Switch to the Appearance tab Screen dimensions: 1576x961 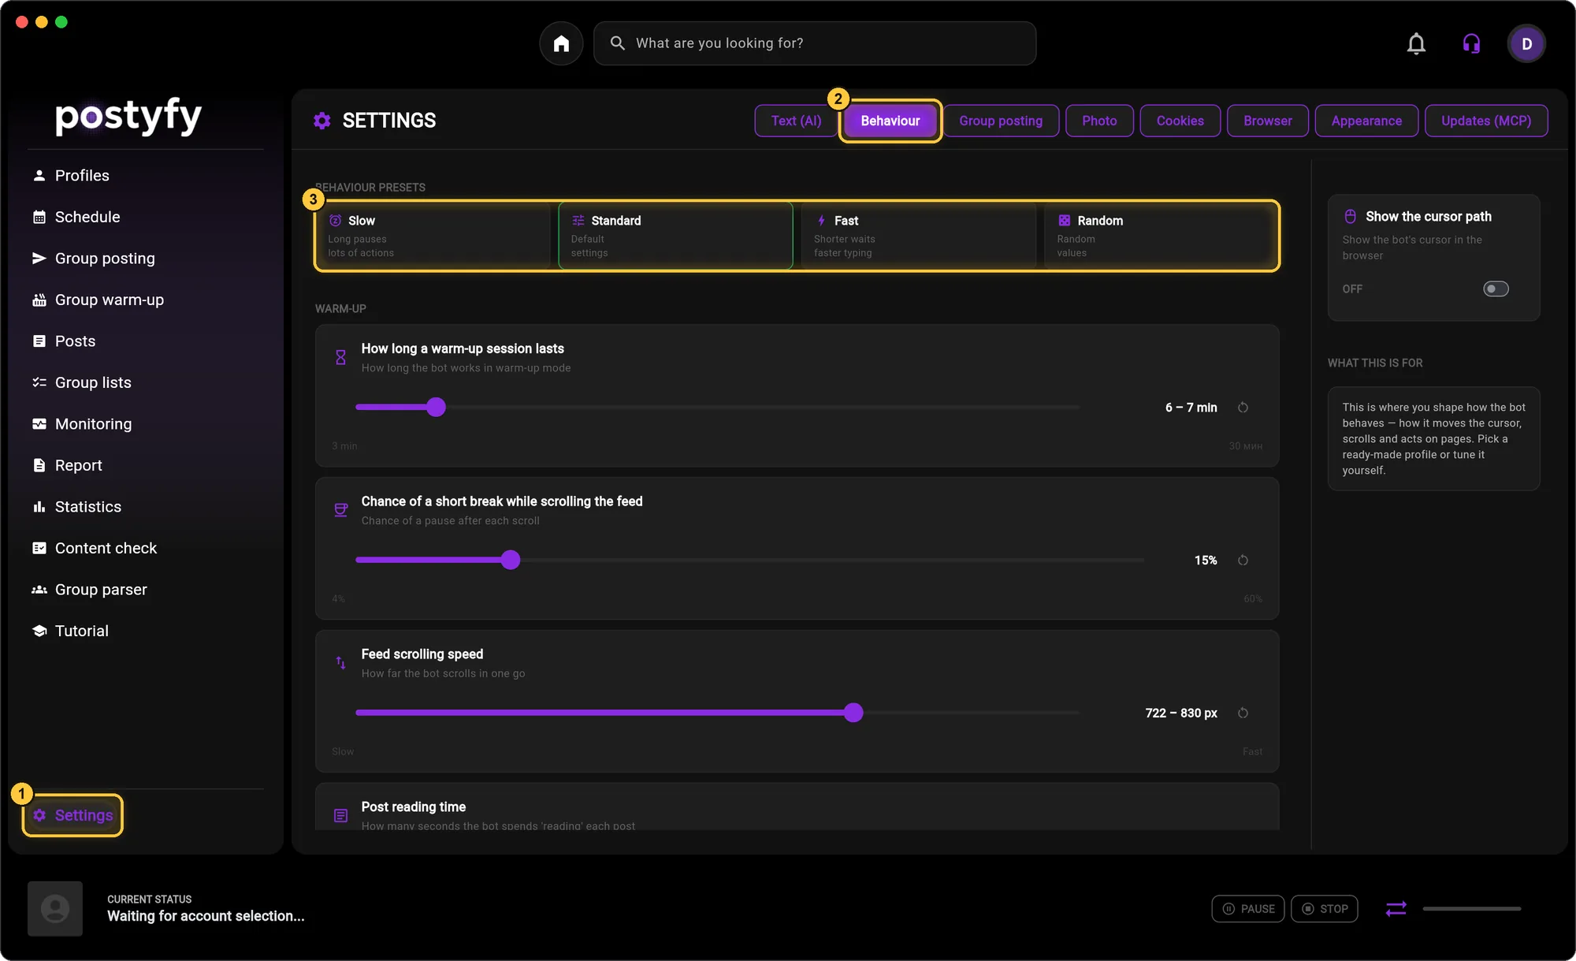1366,121
